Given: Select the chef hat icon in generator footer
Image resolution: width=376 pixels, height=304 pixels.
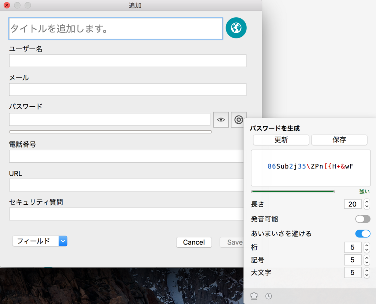Looking at the screenshot, I should click(x=254, y=296).
